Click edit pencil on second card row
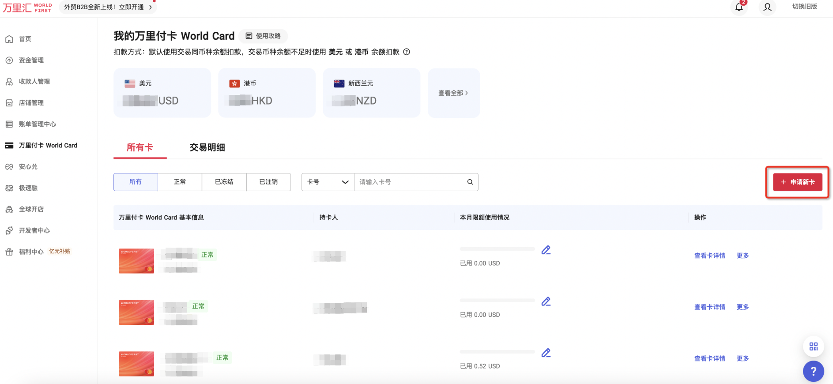833x384 pixels. (x=546, y=301)
